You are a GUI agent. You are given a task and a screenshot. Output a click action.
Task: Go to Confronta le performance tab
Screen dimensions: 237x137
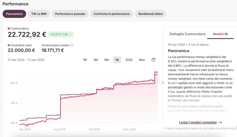[112, 14]
